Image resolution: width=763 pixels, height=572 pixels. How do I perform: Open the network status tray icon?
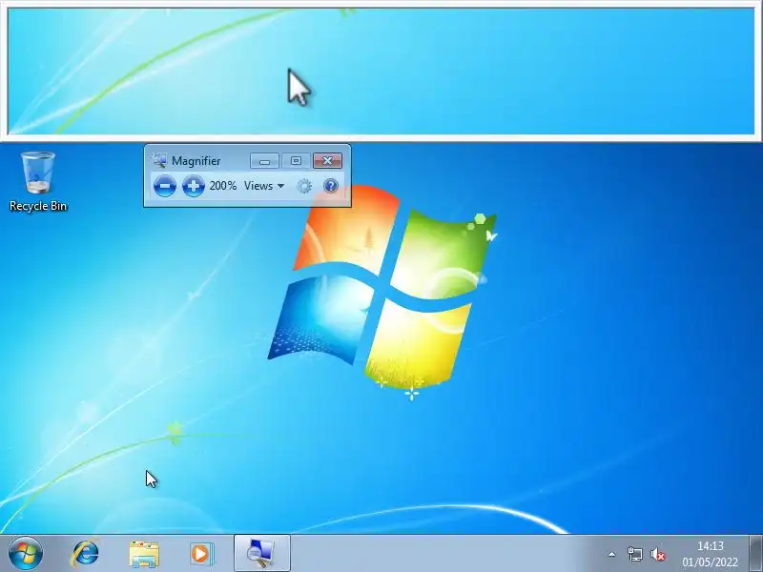634,554
